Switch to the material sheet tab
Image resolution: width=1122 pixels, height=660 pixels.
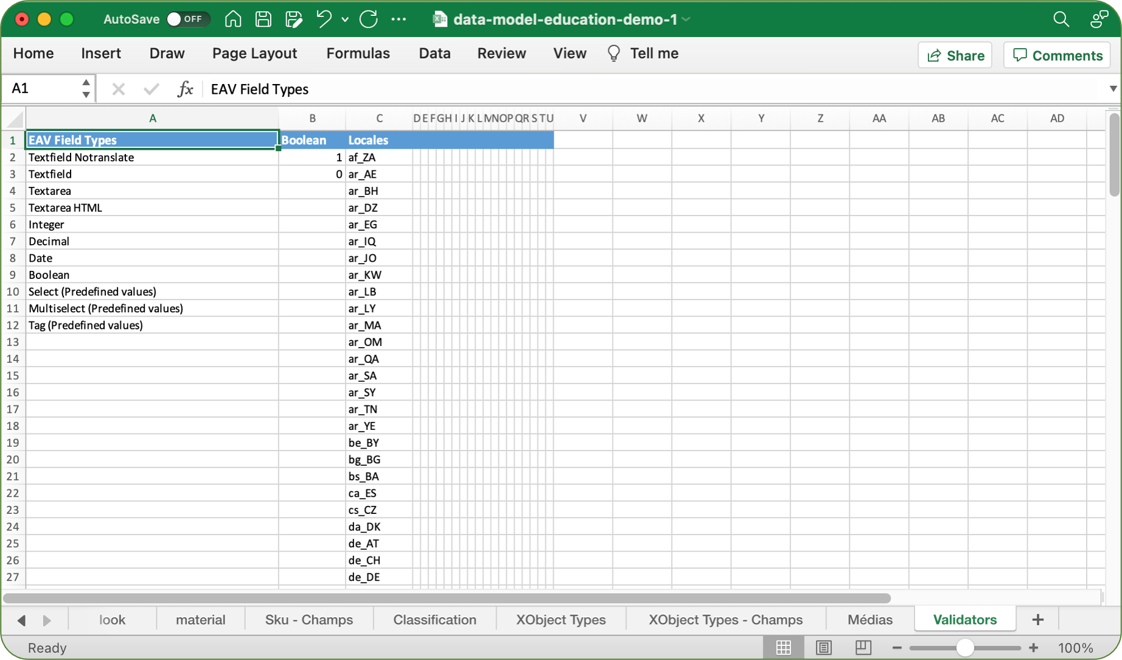[200, 620]
